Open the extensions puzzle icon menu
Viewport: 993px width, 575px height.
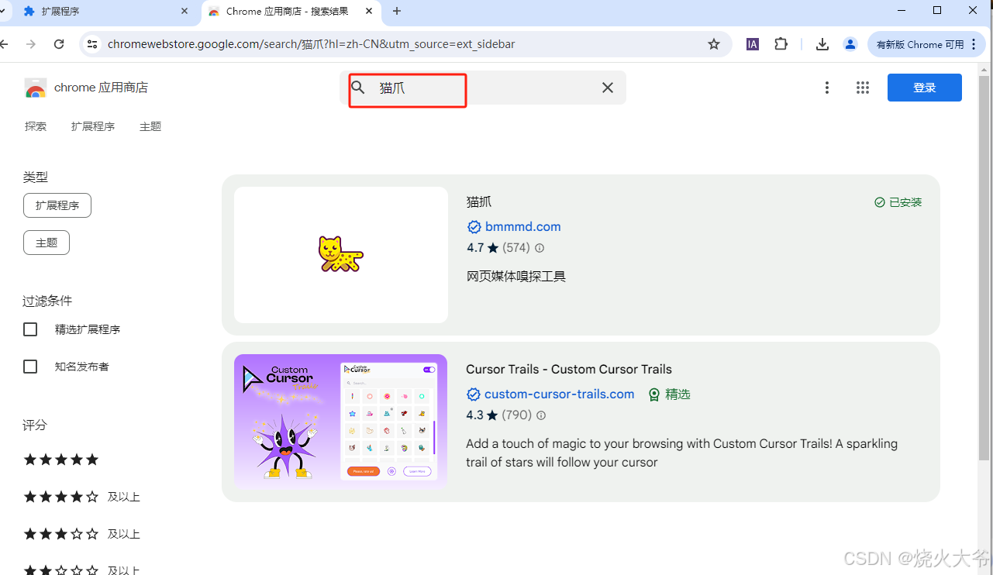tap(781, 44)
